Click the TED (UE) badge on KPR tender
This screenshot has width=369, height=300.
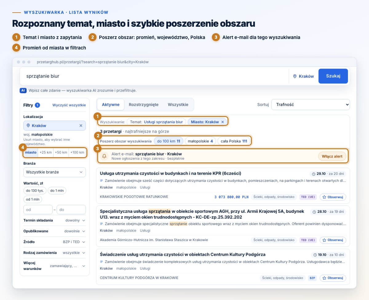[308, 197]
